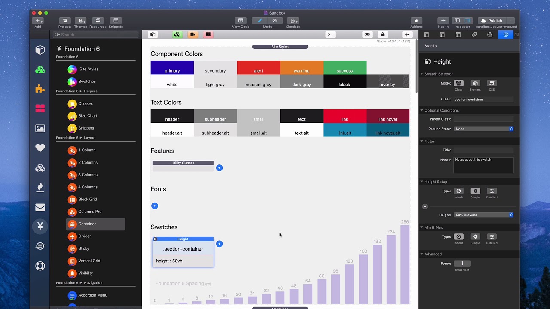
Task: Select the envelope icon in the left sidebar
Action: tap(40, 207)
